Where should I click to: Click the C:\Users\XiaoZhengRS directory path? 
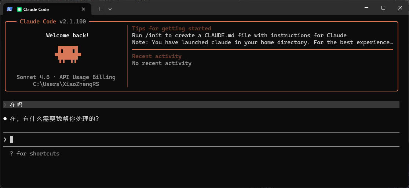[66, 84]
